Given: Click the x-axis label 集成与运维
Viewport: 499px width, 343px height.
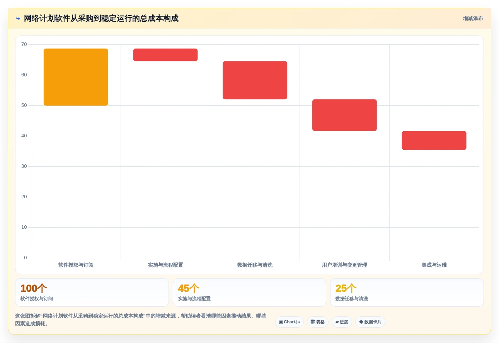Looking at the screenshot, I should [x=434, y=265].
